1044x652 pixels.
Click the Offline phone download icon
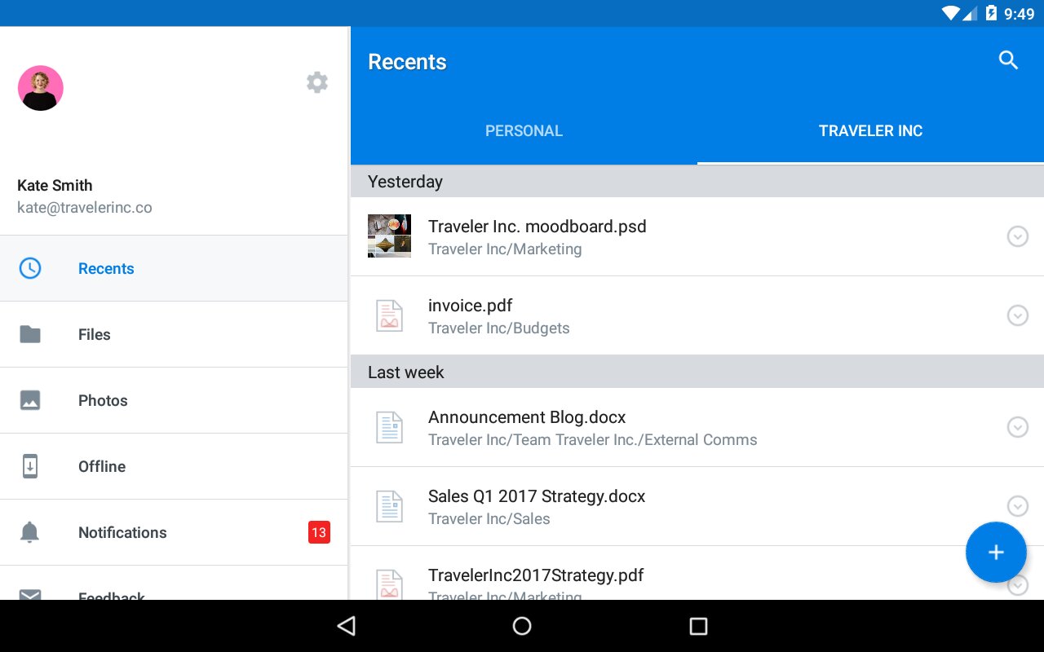pyautogui.click(x=30, y=466)
